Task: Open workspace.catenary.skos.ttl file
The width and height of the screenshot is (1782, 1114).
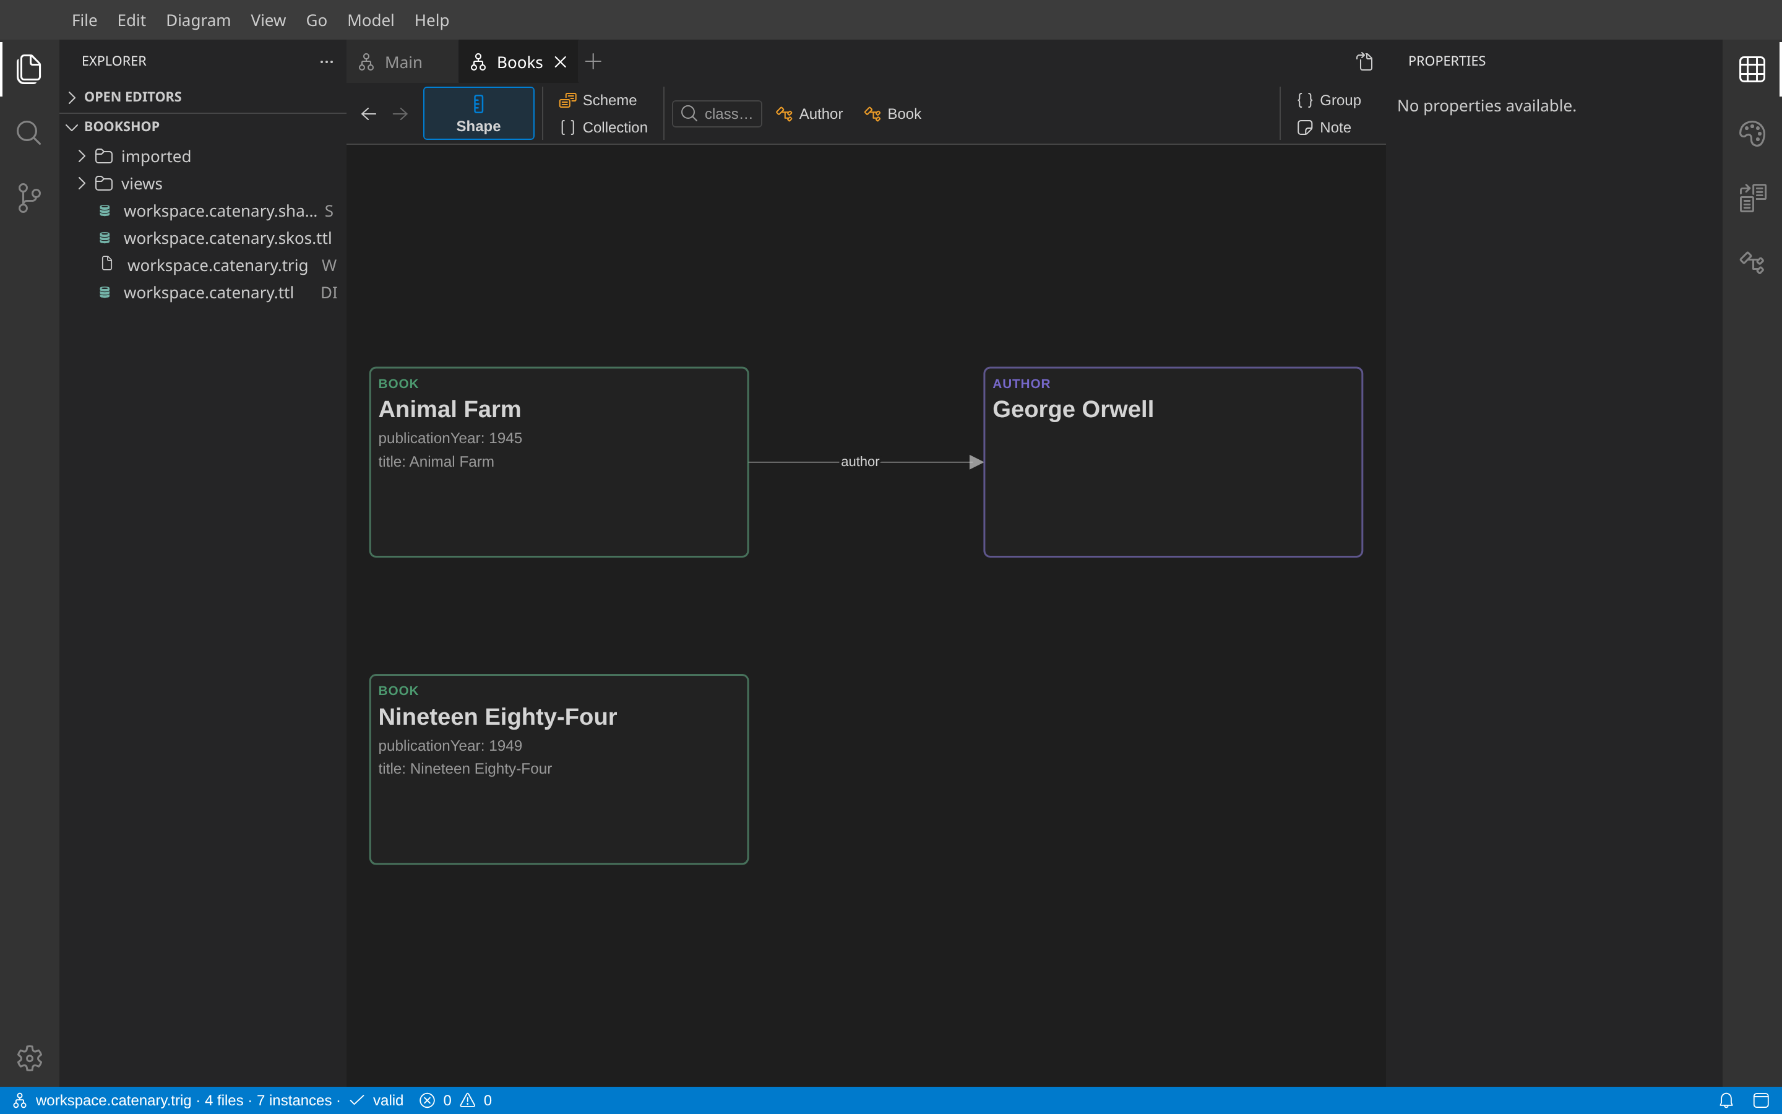Action: (202, 238)
